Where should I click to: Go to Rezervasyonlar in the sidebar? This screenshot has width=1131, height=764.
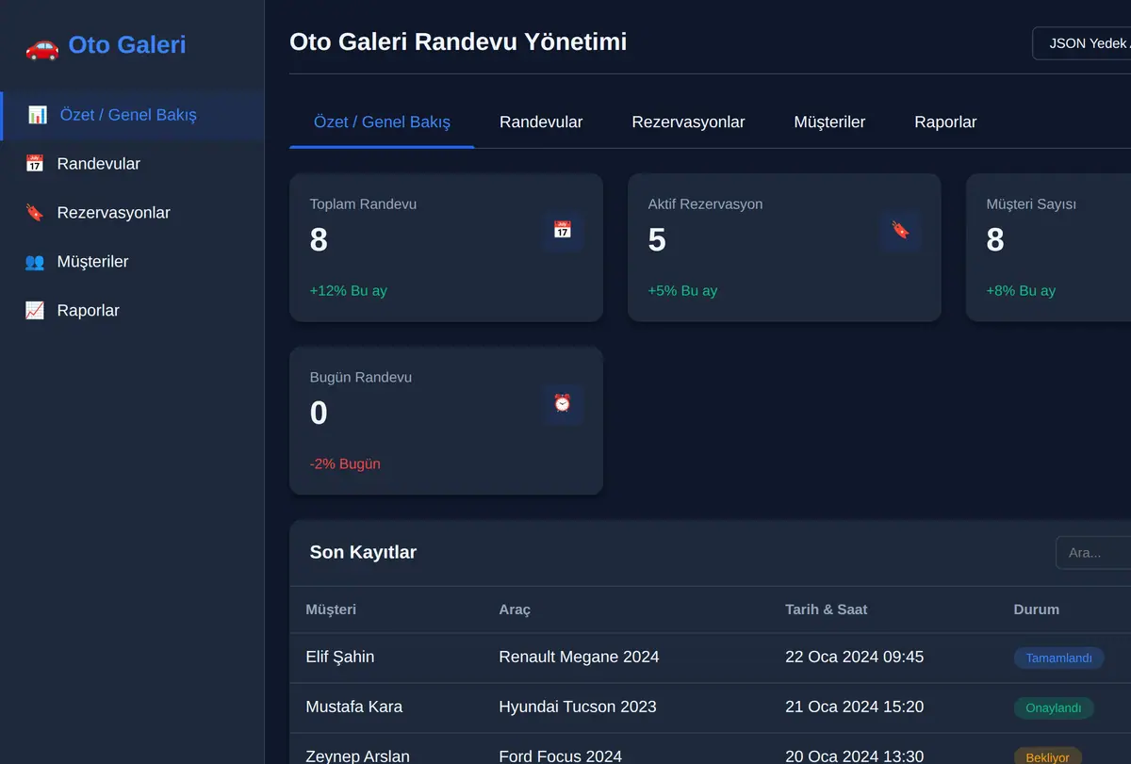point(132,213)
